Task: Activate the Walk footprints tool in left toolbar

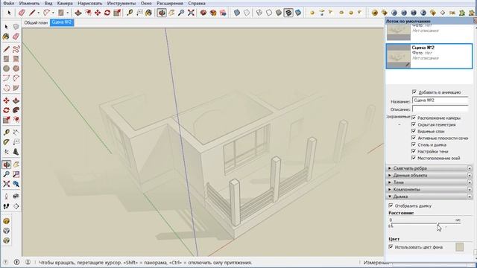Action: point(7,206)
